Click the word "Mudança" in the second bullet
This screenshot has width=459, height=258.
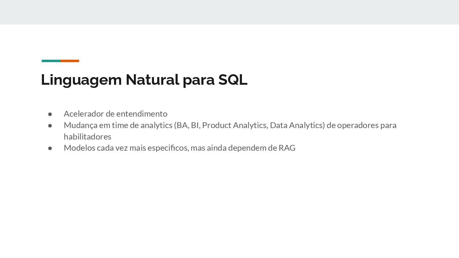(x=80, y=125)
